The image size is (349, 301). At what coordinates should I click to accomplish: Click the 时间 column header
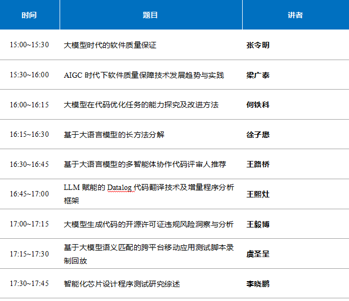(x=30, y=15)
